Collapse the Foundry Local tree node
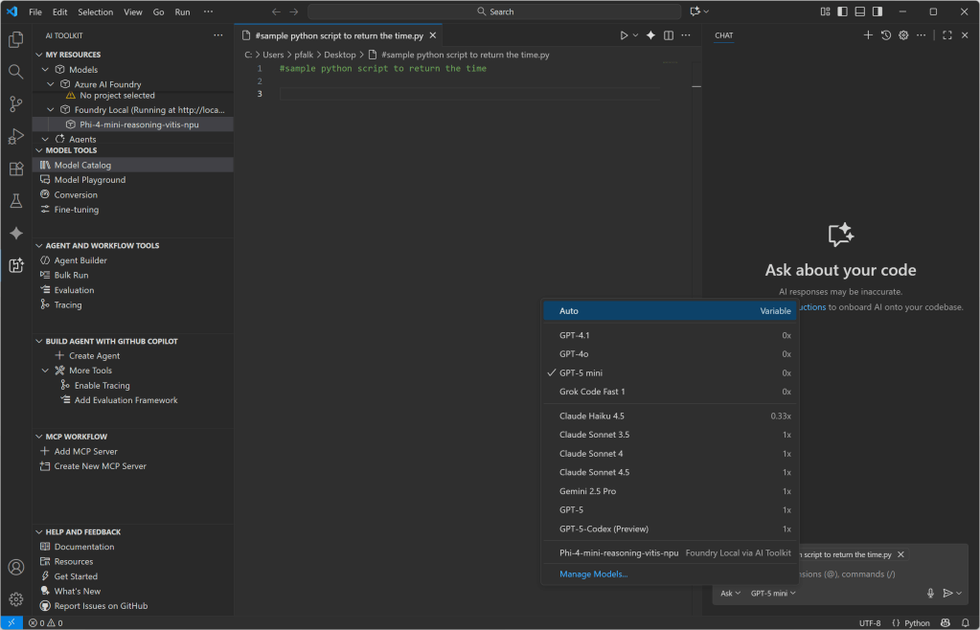 52,110
